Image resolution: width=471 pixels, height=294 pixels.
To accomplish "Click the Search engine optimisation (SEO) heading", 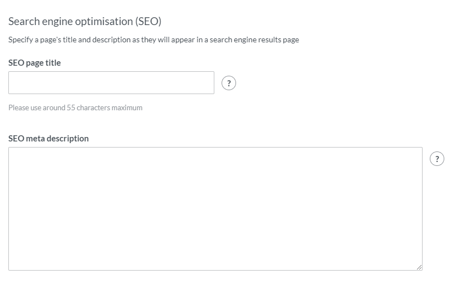I will [85, 22].
